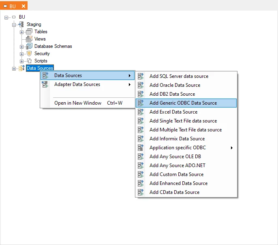Viewport: 278px width, 245px height.
Task: Choose Add Informix Data Source
Action: pos(186,139)
